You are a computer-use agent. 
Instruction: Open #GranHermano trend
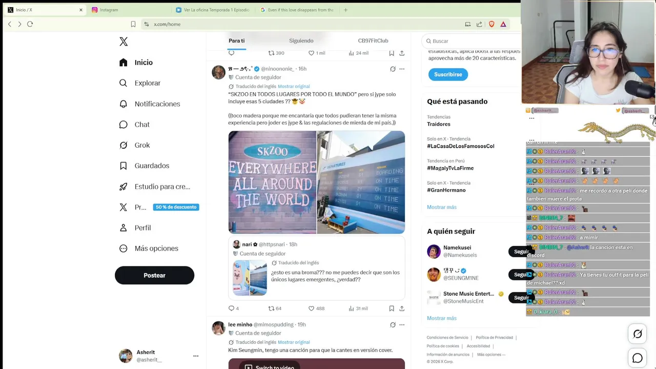tap(446, 190)
